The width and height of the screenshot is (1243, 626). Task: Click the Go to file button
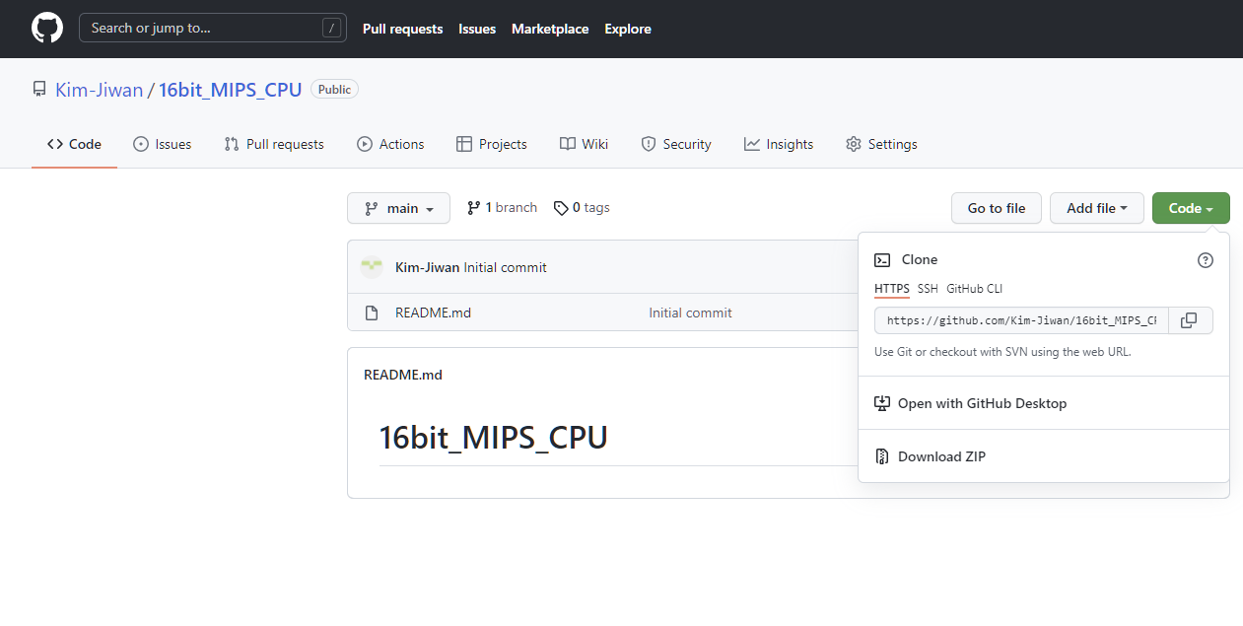pos(997,208)
